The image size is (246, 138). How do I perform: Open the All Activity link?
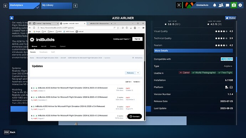[x=137, y=58]
